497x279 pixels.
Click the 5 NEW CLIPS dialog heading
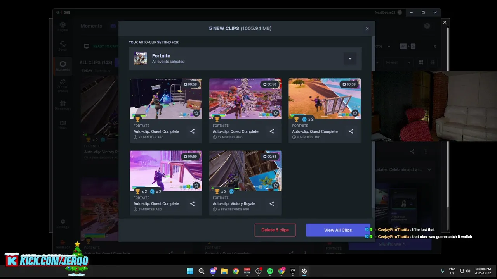[x=240, y=28]
